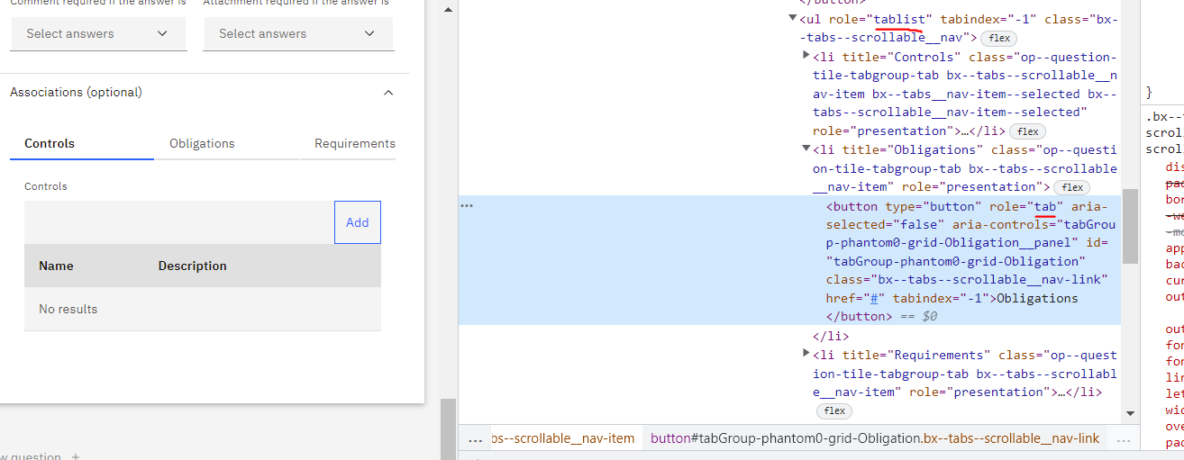1184x460 pixels.
Task: Click the Add button in Controls
Action: coord(358,222)
